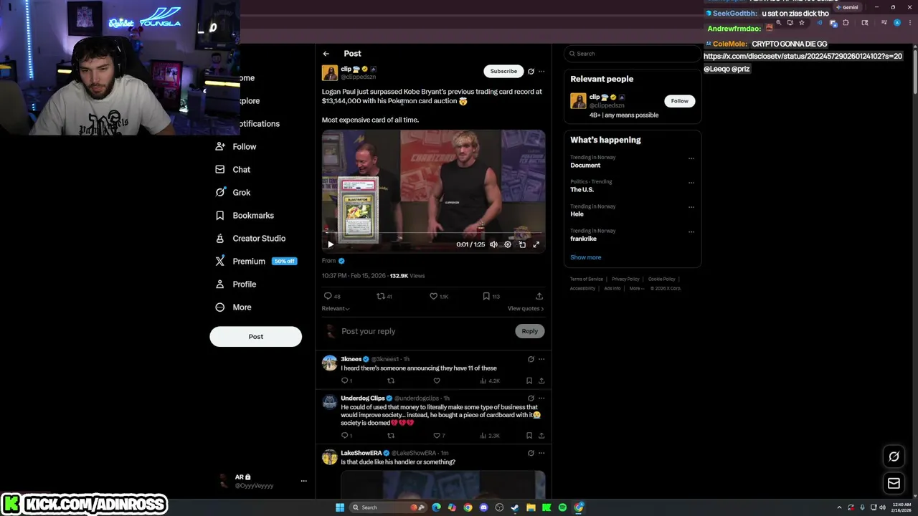
Task: Subscribe to clip's account
Action: [503, 71]
